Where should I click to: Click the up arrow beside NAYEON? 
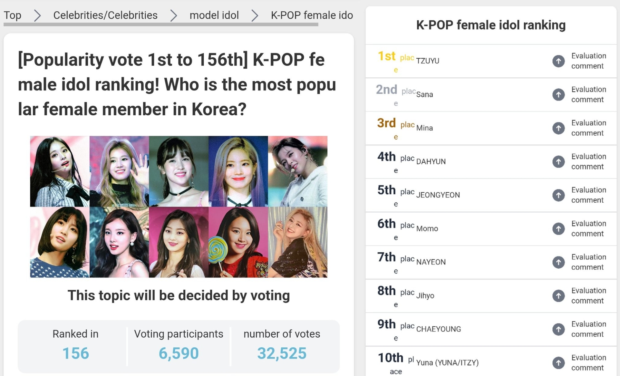coord(558,262)
